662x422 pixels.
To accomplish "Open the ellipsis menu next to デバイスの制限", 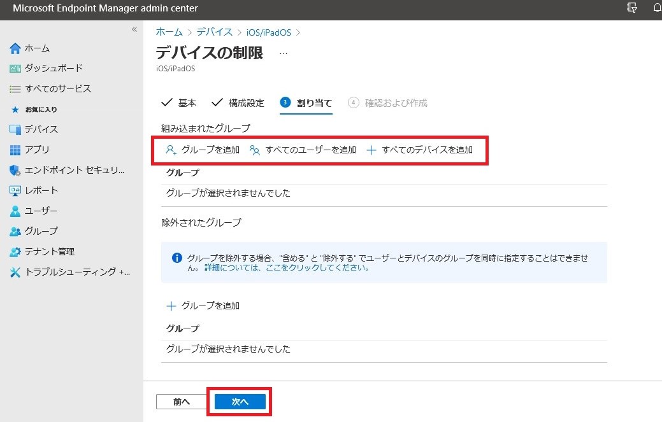I will pyautogui.click(x=284, y=53).
